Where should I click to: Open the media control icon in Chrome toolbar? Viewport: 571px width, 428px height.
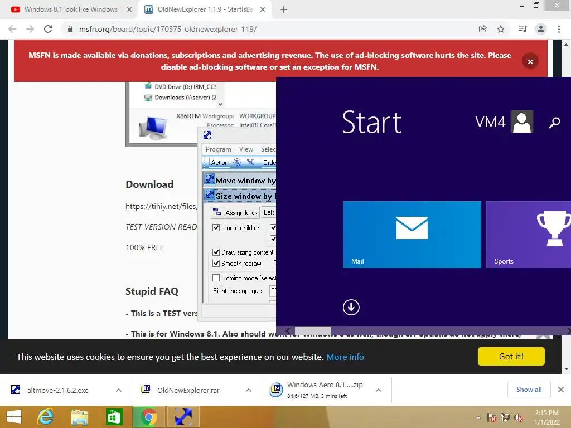pos(522,29)
